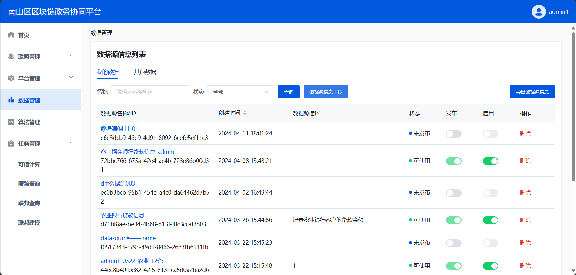This screenshot has width=576, height=275.
Task: Click the 平台管理 cube icon
Action: click(x=11, y=78)
